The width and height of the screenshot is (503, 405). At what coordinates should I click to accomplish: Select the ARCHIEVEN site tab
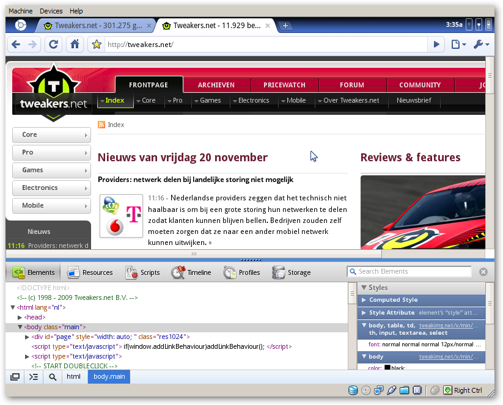point(216,85)
